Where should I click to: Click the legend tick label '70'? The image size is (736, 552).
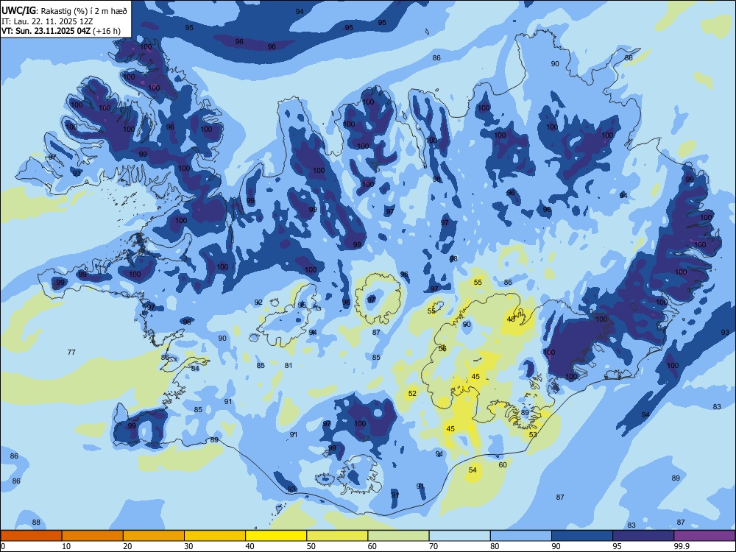tap(434, 546)
